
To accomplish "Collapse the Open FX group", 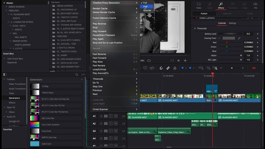I will click(x=5, y=108).
